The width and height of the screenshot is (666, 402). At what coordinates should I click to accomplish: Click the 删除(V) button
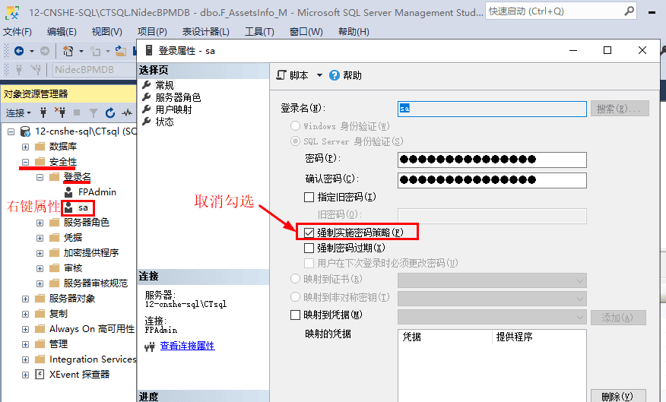[618, 396]
